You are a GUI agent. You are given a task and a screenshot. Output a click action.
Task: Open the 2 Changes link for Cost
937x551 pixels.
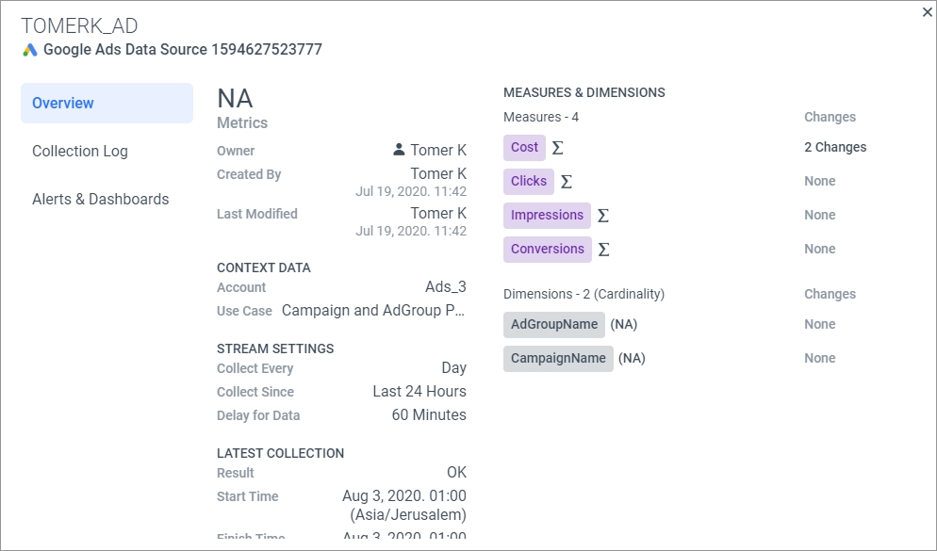click(833, 147)
